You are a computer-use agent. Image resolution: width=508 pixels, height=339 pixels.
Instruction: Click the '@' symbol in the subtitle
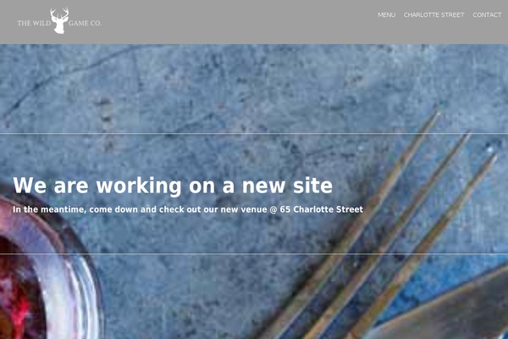point(273,210)
